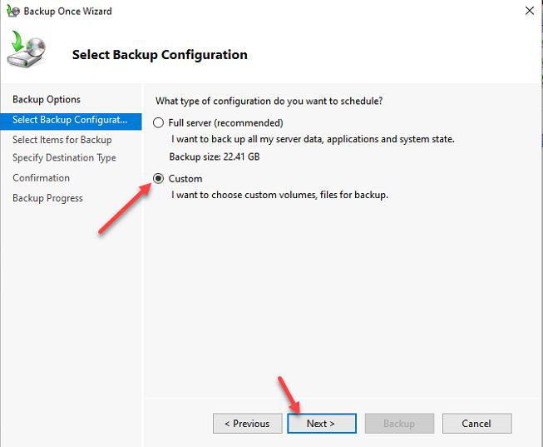
Task: Click the Previous button
Action: (x=247, y=424)
